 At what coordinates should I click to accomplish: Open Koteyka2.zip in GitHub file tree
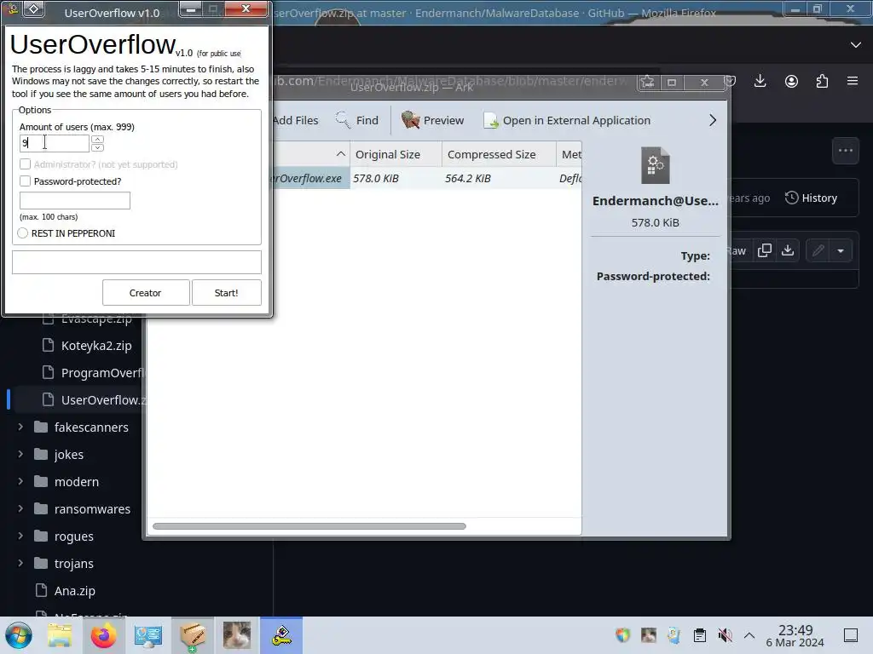coord(96,346)
